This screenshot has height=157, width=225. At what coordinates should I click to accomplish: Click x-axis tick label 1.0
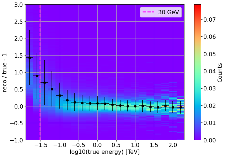click(135, 145)
